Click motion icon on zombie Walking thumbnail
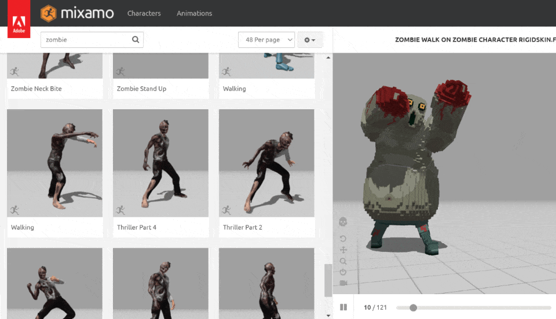The height and width of the screenshot is (319, 556). (14, 210)
